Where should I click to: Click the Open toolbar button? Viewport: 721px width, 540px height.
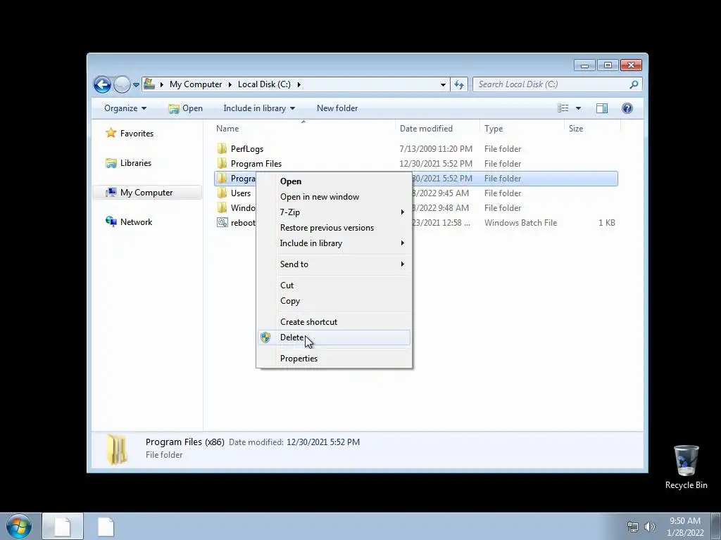point(186,108)
